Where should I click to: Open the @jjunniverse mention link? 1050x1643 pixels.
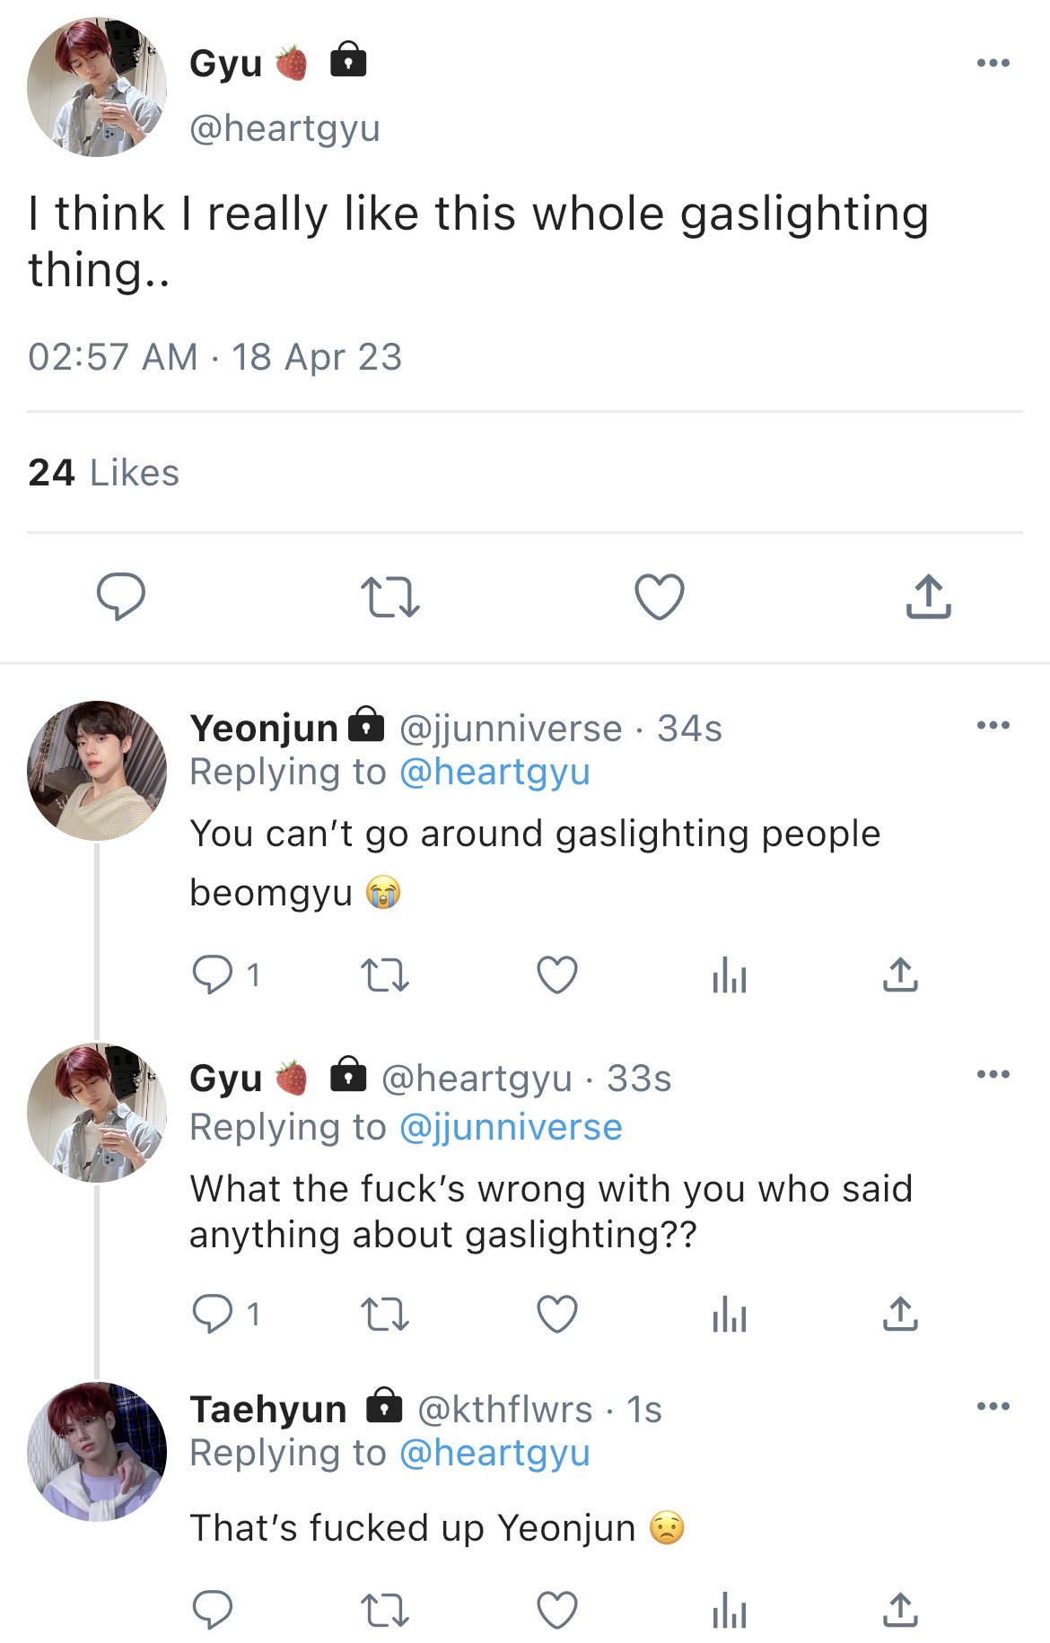click(511, 1127)
